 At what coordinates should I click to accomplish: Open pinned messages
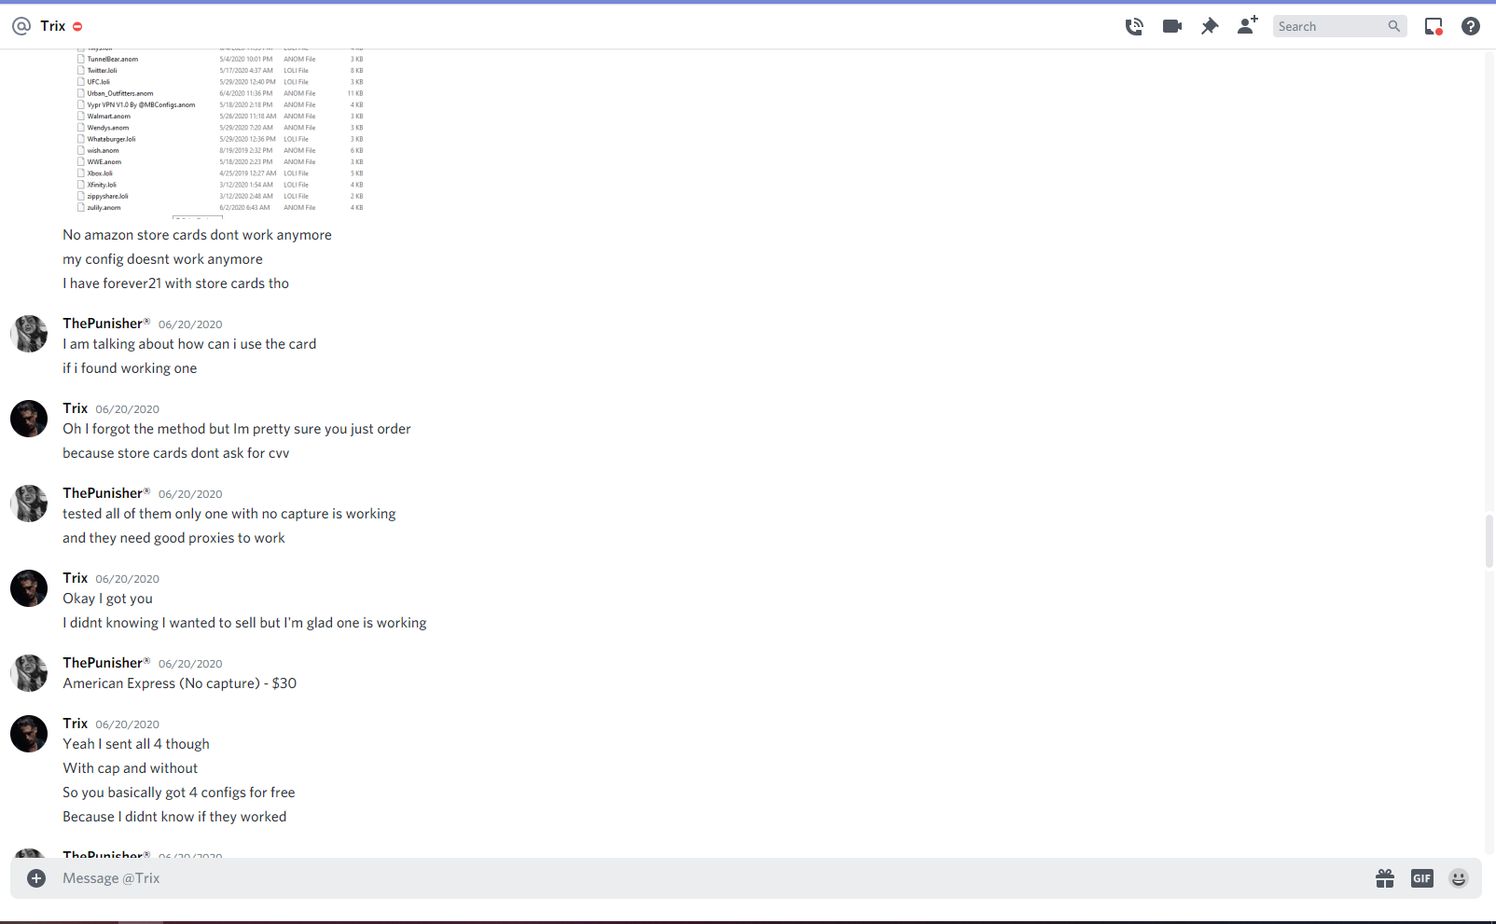point(1210,26)
